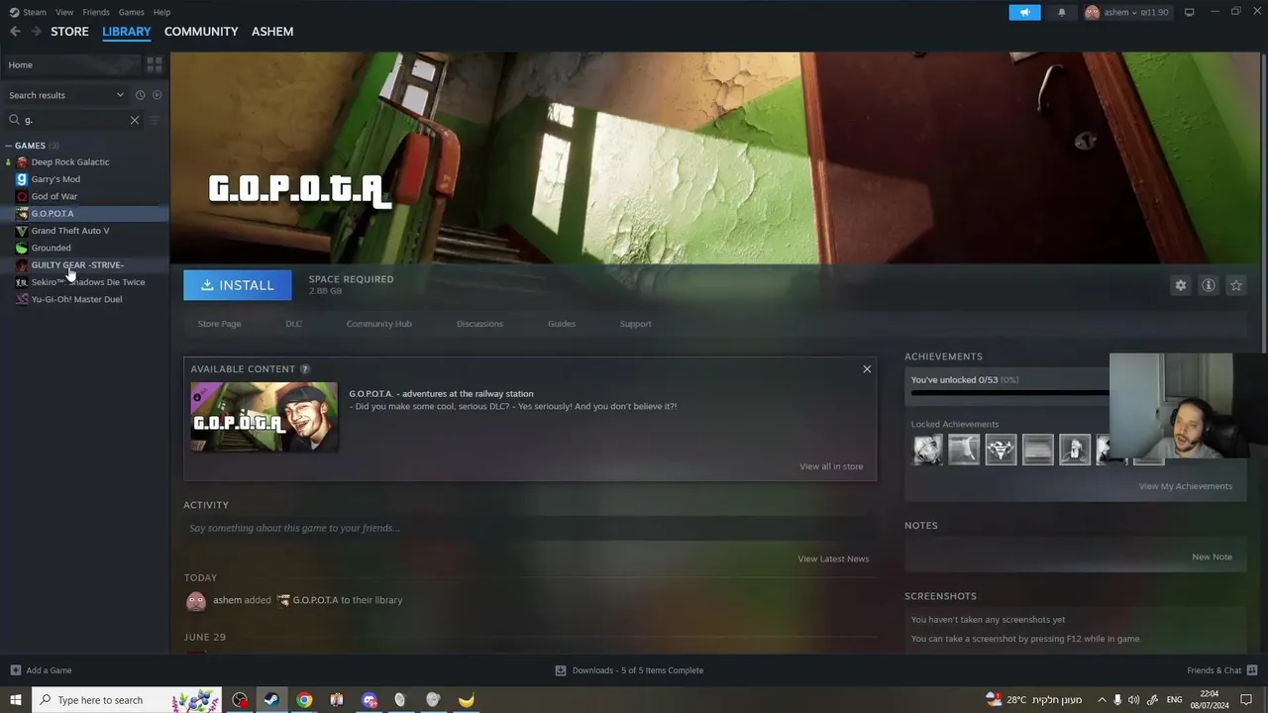This screenshot has height=713, width=1268.
Task: Toggle library grid view icon
Action: (155, 64)
